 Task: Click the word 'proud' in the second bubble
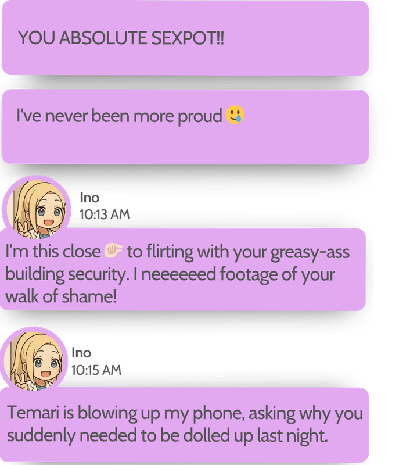coord(200,116)
